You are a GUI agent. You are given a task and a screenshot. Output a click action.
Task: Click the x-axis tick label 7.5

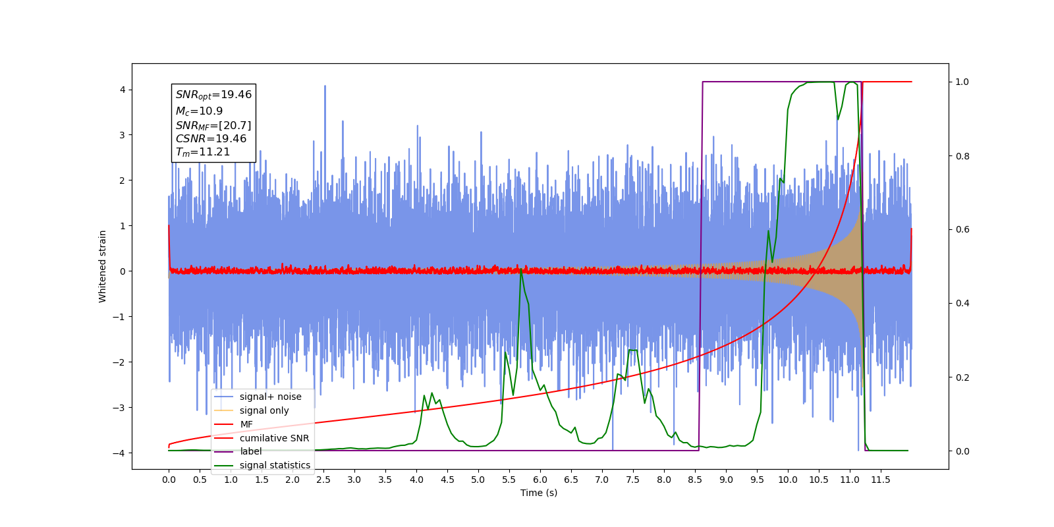633,480
